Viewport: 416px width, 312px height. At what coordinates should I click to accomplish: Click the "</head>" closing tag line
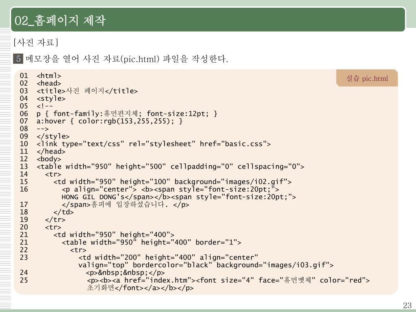tap(51, 152)
